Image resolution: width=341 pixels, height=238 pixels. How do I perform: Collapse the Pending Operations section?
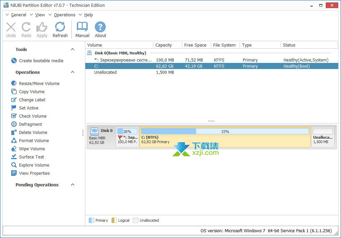pos(73,185)
